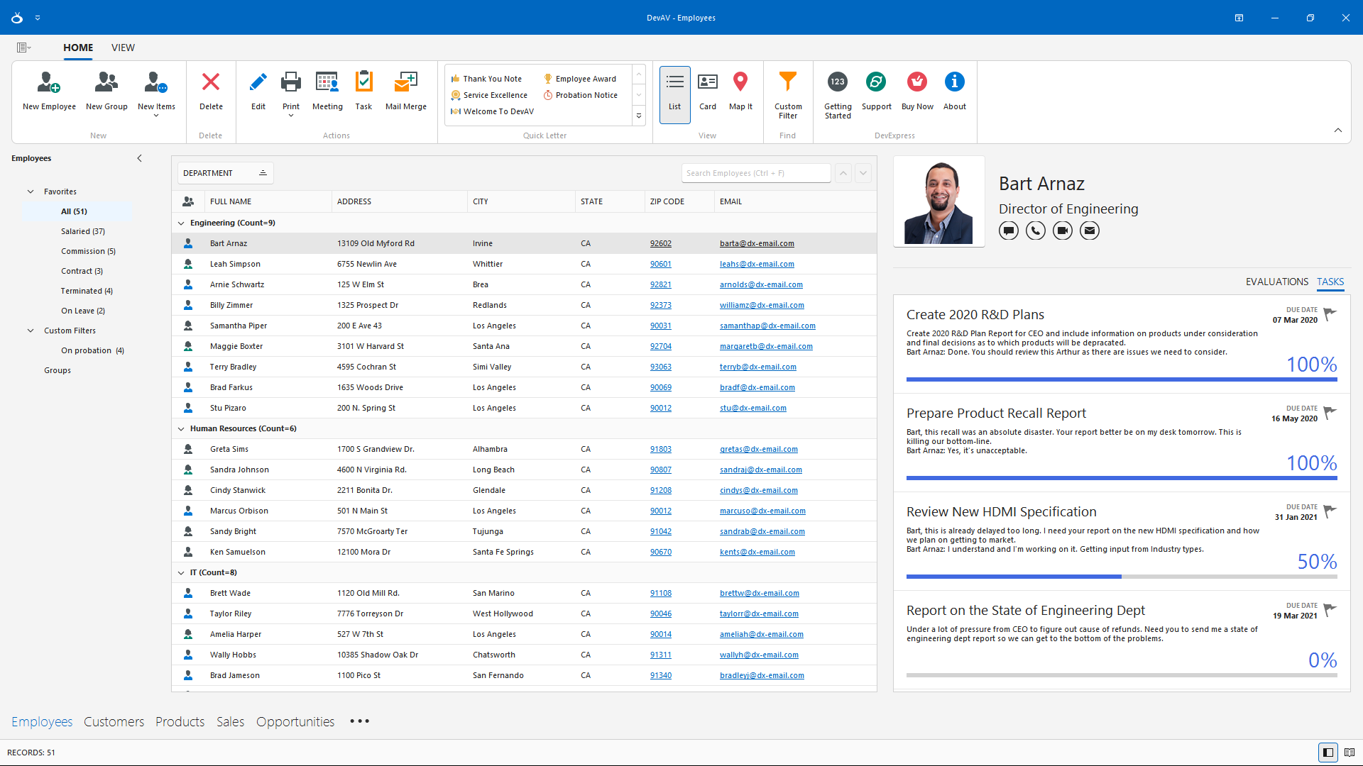Screen dimensions: 1363x766
Task: Start video call with Bart Arnaz
Action: (x=1062, y=231)
